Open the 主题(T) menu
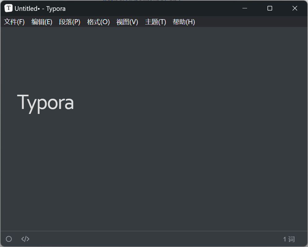308x247 pixels. pyautogui.click(x=155, y=22)
